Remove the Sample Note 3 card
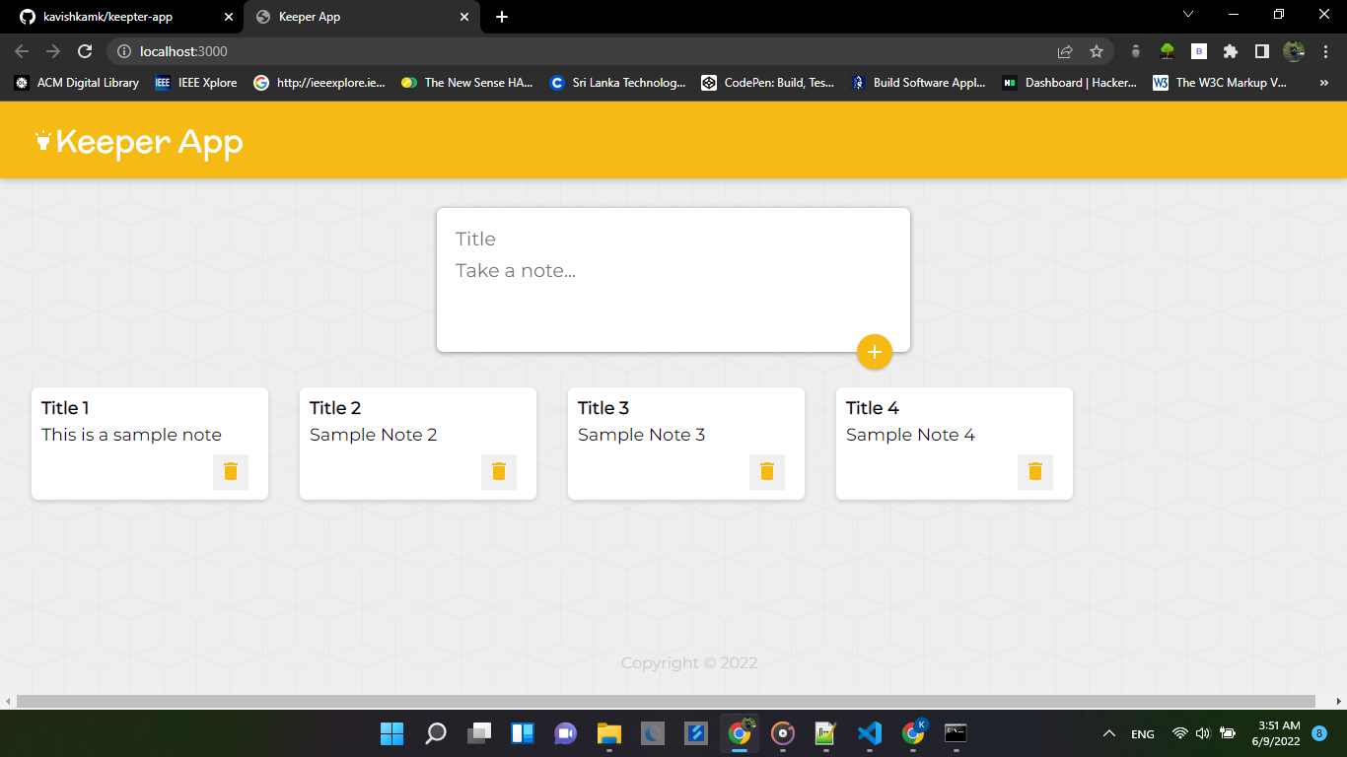This screenshot has width=1347, height=757. coord(767,471)
